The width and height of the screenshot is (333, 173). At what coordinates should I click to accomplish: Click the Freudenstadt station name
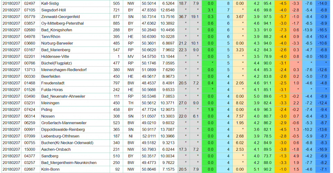tap(52, 83)
